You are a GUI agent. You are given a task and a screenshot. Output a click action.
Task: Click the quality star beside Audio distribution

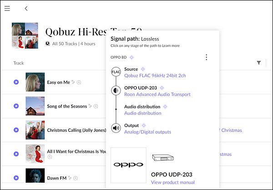(165, 107)
